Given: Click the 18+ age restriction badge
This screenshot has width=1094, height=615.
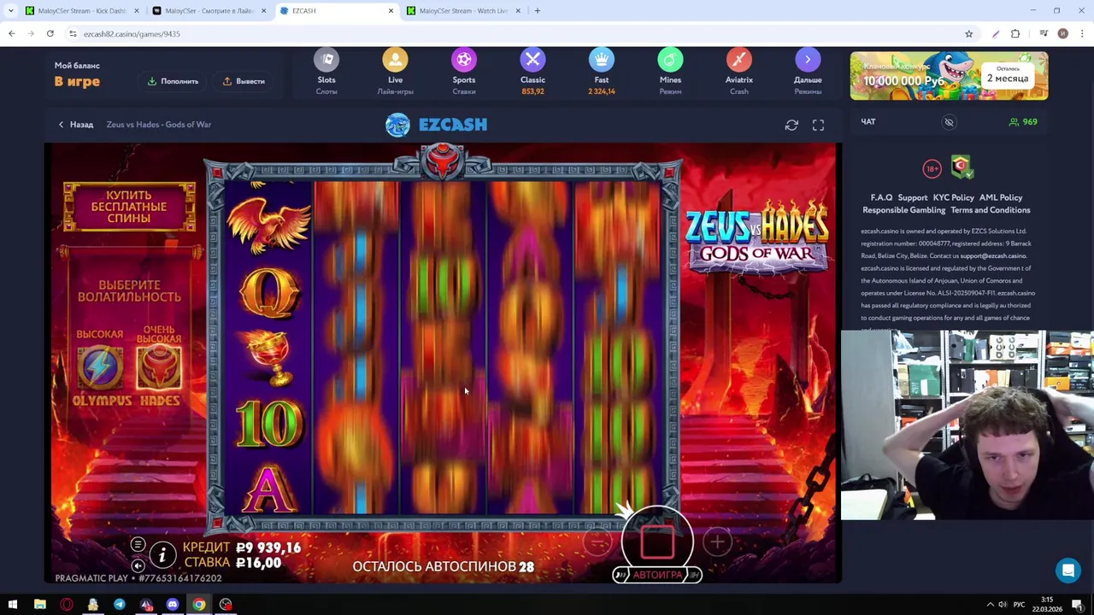Looking at the screenshot, I should 932,168.
